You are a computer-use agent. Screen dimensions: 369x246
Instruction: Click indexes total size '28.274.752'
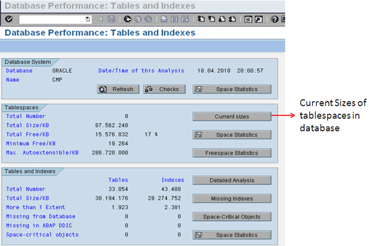(x=164, y=199)
